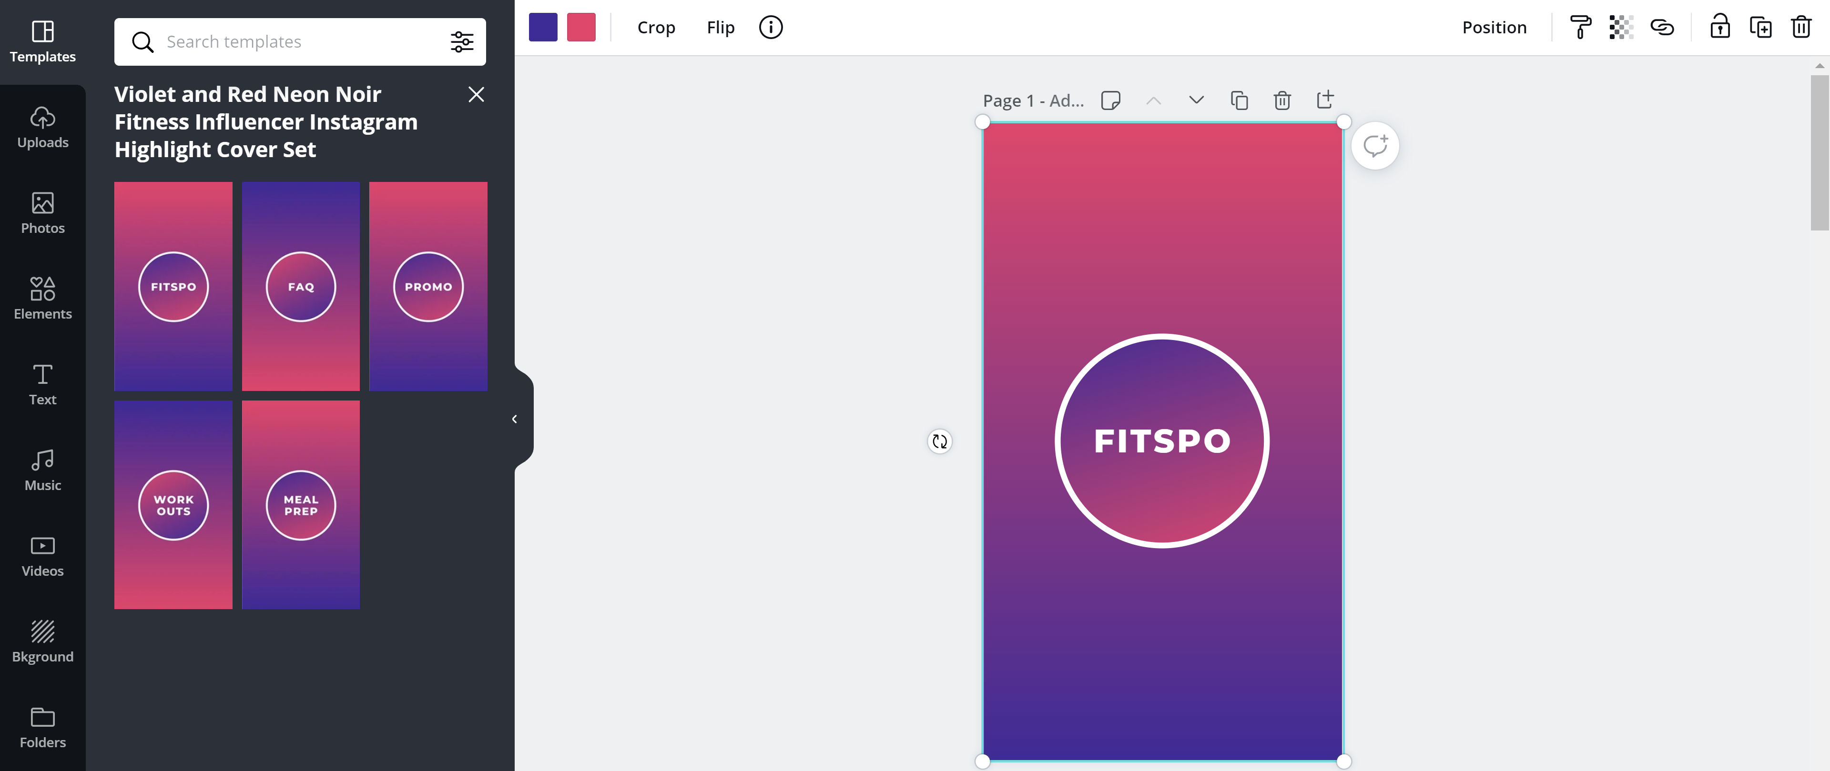The image size is (1830, 771).
Task: Click the info circle icon next to Flip
Action: (771, 28)
